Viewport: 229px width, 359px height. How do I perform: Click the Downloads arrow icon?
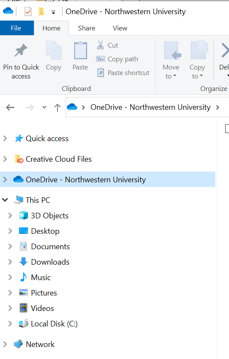[x=23, y=262]
